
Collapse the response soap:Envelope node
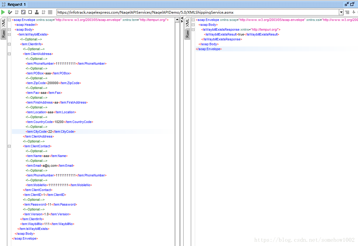[193, 20]
